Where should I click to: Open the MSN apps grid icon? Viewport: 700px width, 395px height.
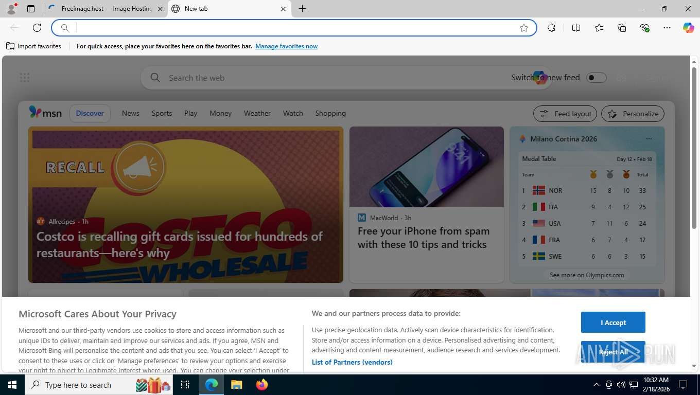coord(25,78)
